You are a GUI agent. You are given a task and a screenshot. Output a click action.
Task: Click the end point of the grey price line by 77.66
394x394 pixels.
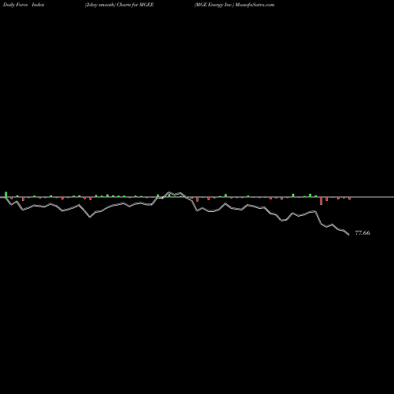tap(348, 234)
